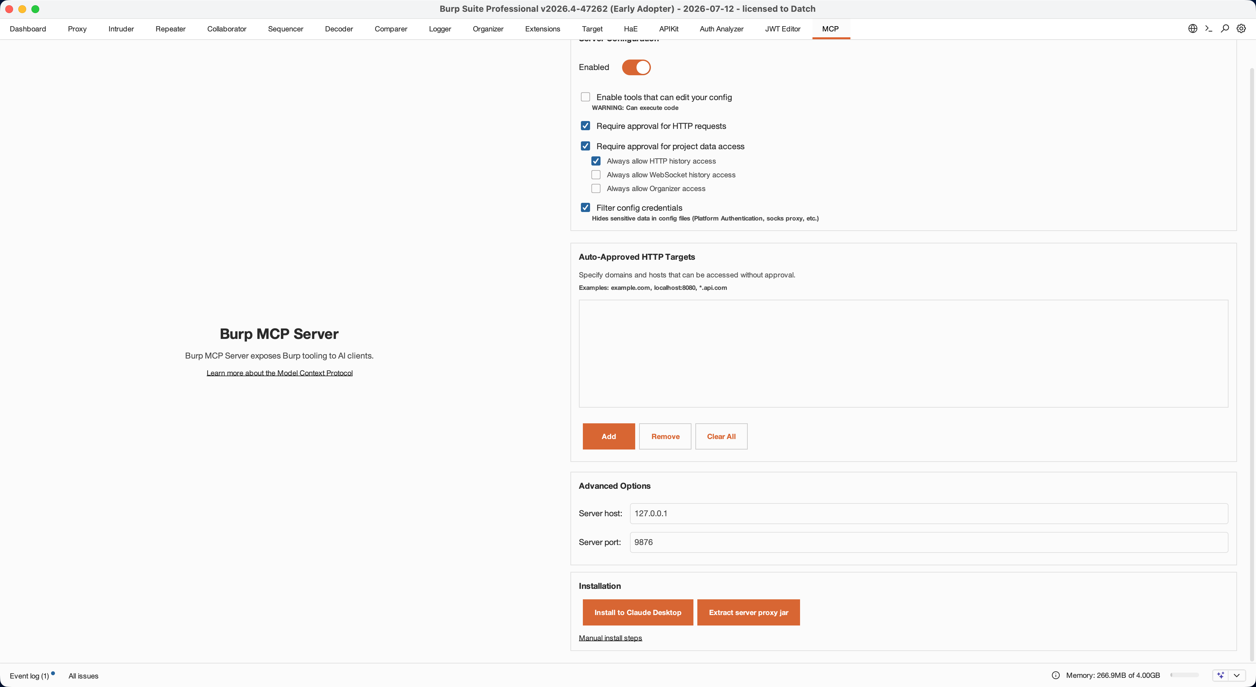1256x687 pixels.
Task: Select the Comparer tab
Action: (x=391, y=29)
